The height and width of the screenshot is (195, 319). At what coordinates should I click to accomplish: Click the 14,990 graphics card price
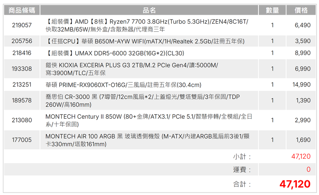pos(301,85)
